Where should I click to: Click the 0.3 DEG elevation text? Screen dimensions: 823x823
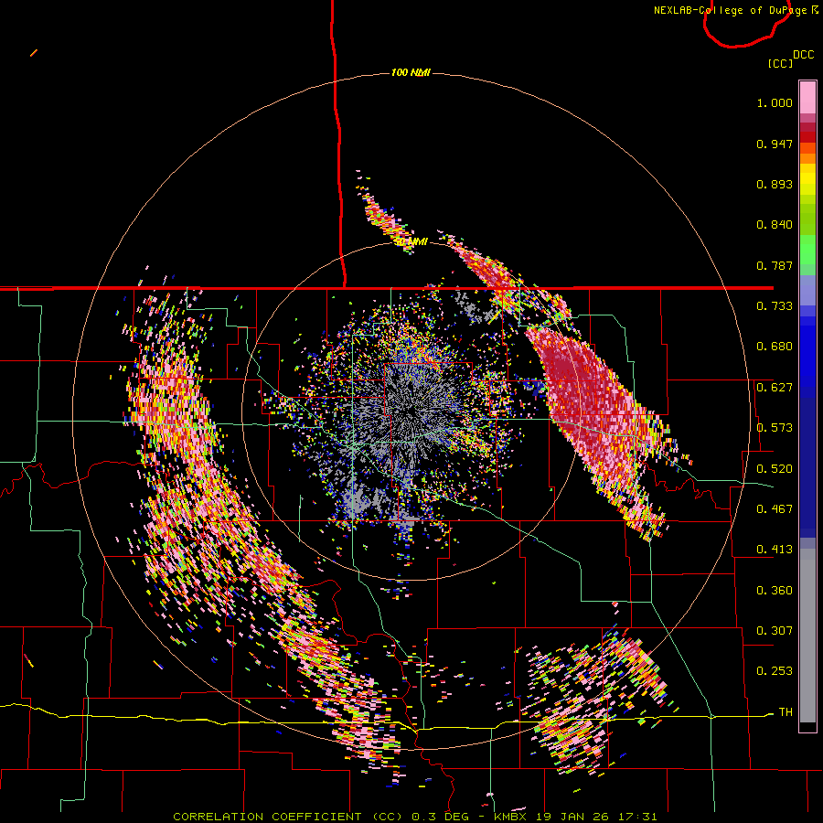439,817
